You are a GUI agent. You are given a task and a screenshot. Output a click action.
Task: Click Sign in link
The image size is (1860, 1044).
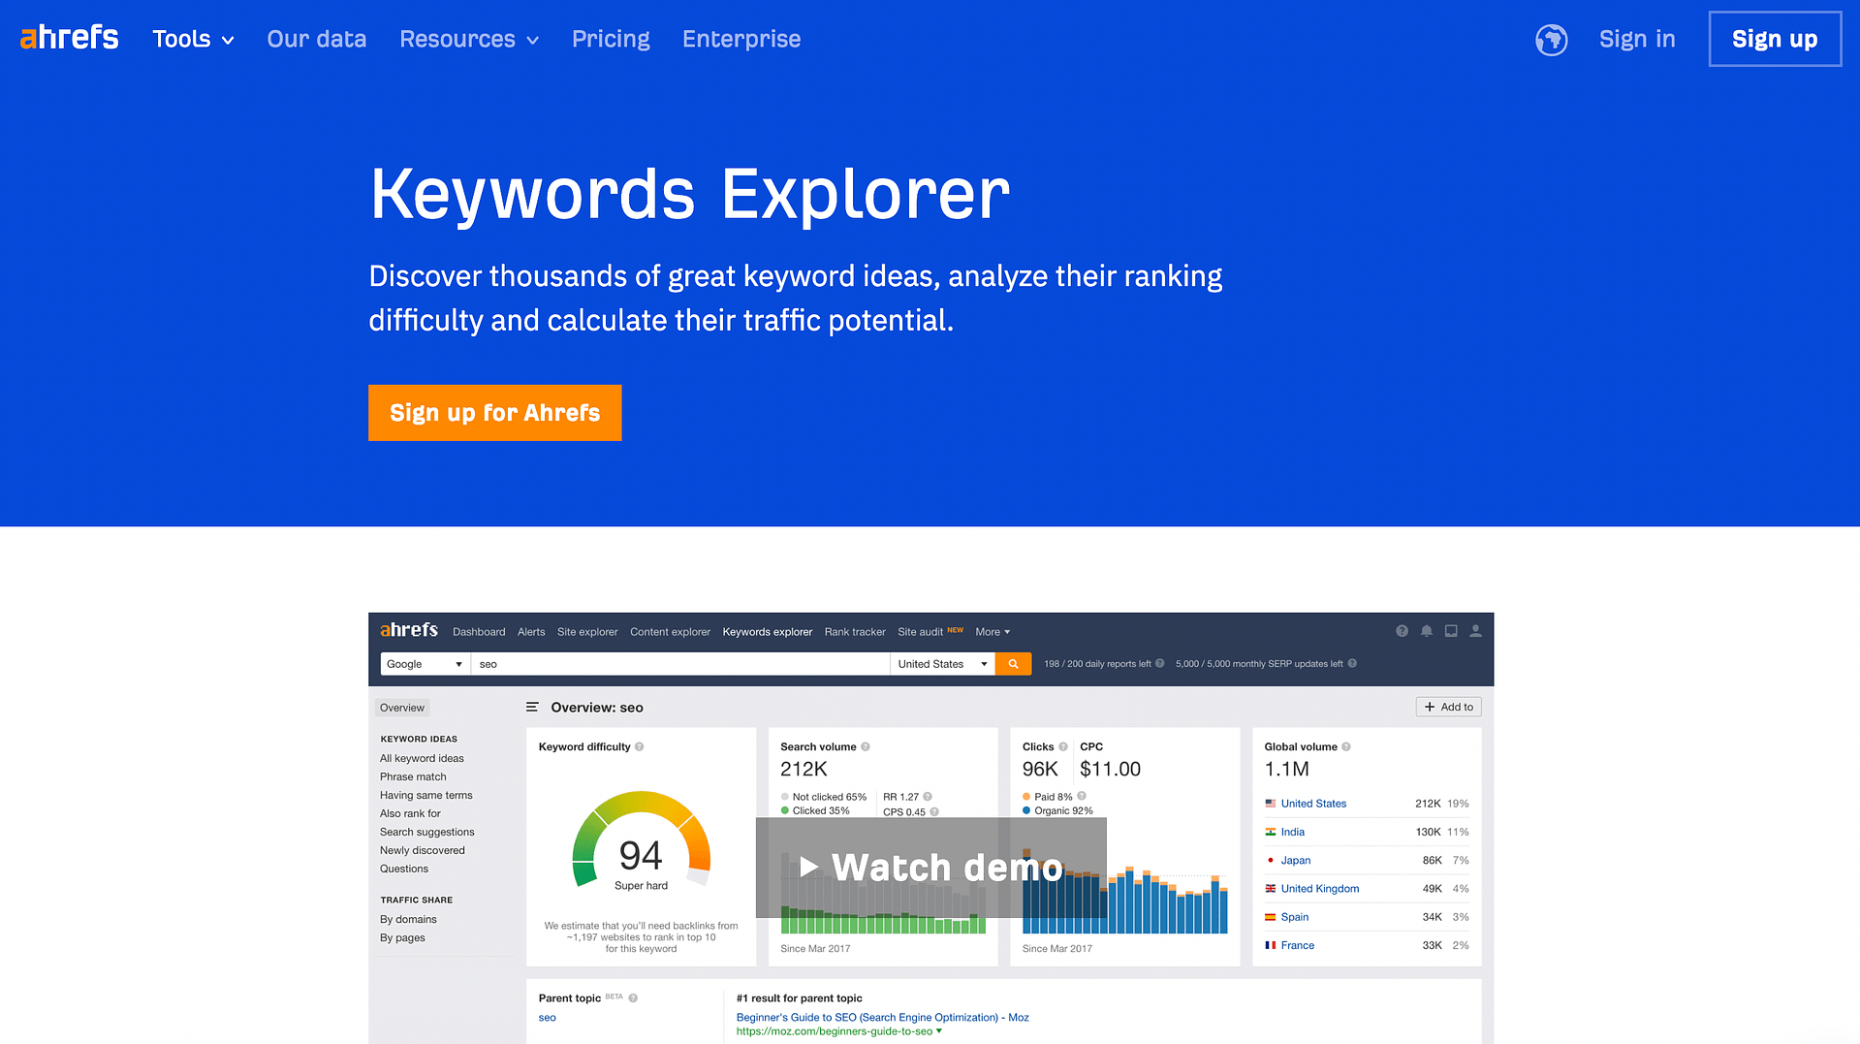[1637, 40]
